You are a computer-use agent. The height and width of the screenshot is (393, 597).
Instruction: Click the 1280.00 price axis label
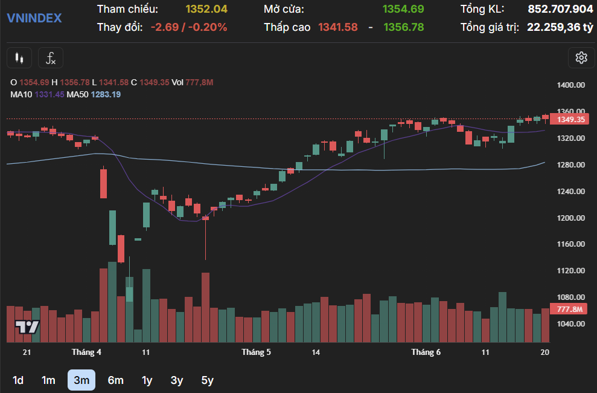[570, 164]
